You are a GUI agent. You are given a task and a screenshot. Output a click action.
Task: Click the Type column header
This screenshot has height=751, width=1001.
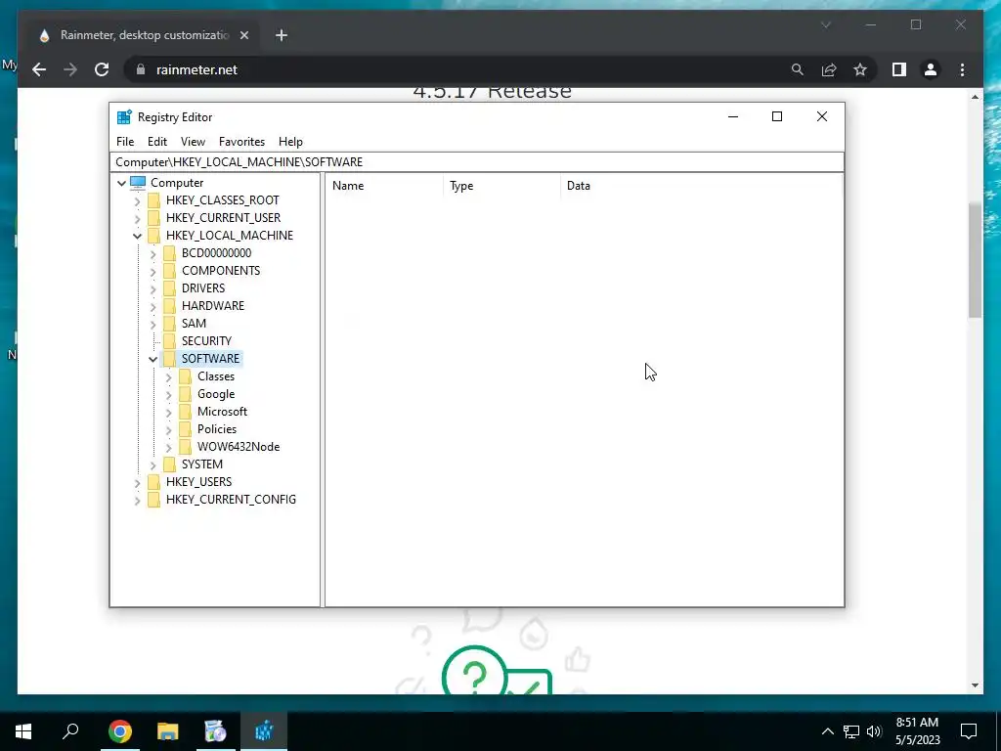502,186
